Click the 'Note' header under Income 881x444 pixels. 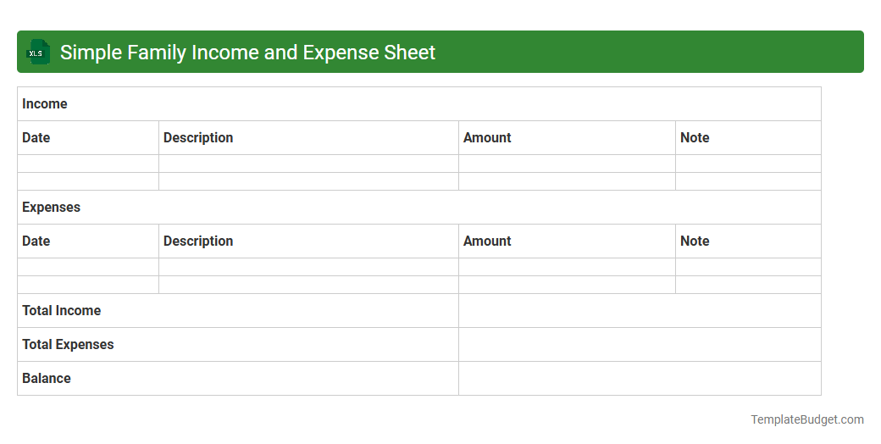(x=748, y=138)
